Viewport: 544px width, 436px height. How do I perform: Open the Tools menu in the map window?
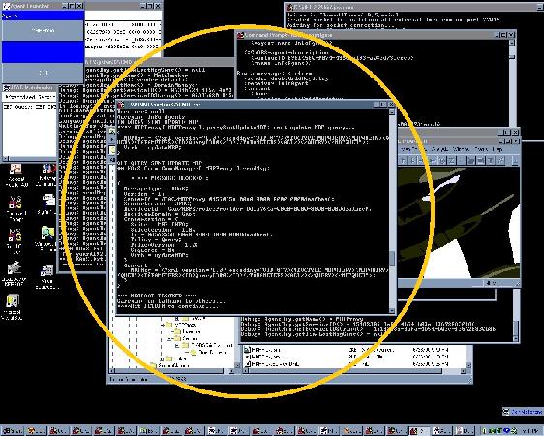pos(481,149)
